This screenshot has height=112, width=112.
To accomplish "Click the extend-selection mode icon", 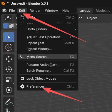I will 11,26.
